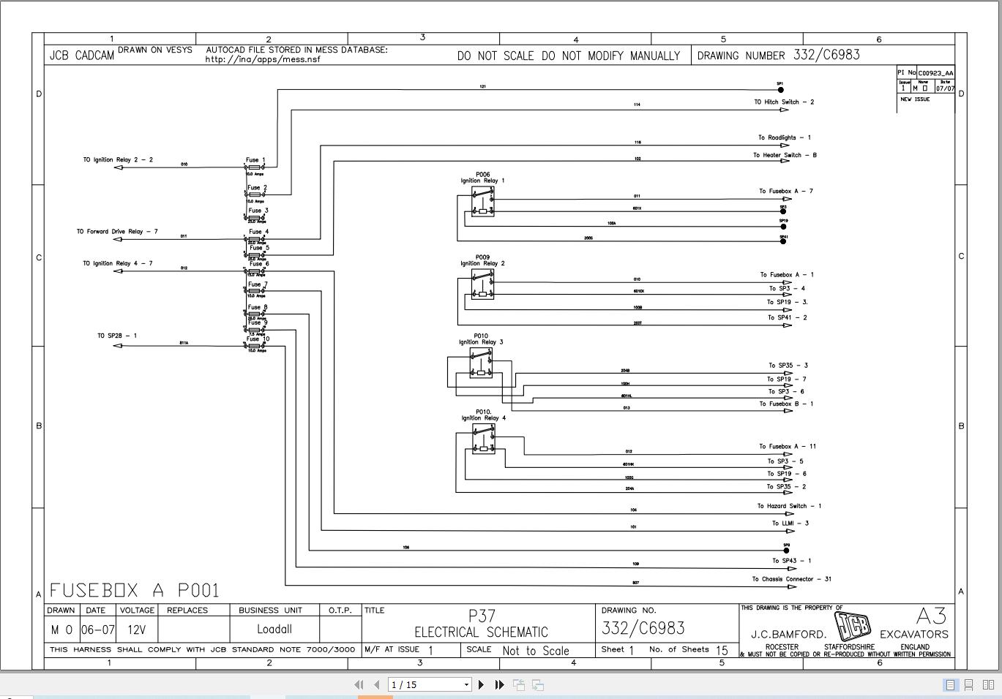Image resolution: width=1002 pixels, height=699 pixels.
Task: Toggle single page display mode off
Action: pyautogui.click(x=949, y=685)
